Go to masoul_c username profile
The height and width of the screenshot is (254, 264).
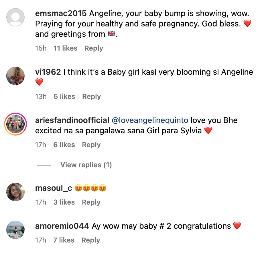pos(53,188)
